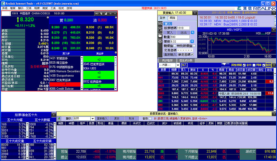This screenshot has width=277, height=161.
Task: Click the 數量 quantity field showing 500
Action: 180,37
